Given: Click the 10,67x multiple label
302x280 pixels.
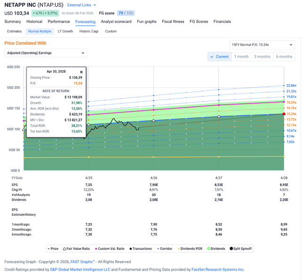Looking at the screenshot, I should tap(291, 131).
